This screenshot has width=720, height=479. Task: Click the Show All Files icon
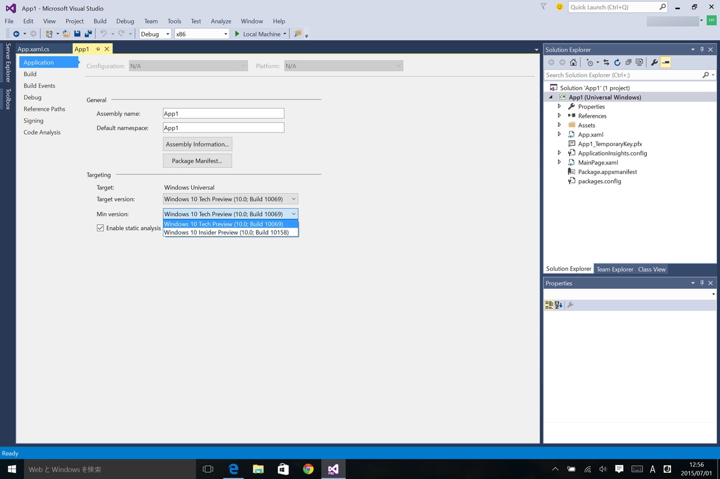point(639,62)
